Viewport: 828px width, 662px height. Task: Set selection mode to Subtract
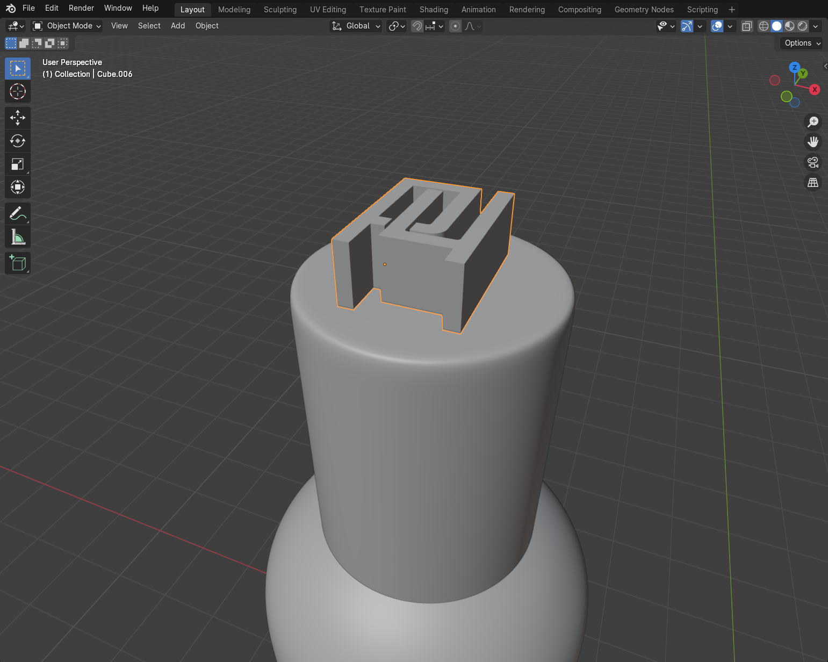pyautogui.click(x=37, y=43)
